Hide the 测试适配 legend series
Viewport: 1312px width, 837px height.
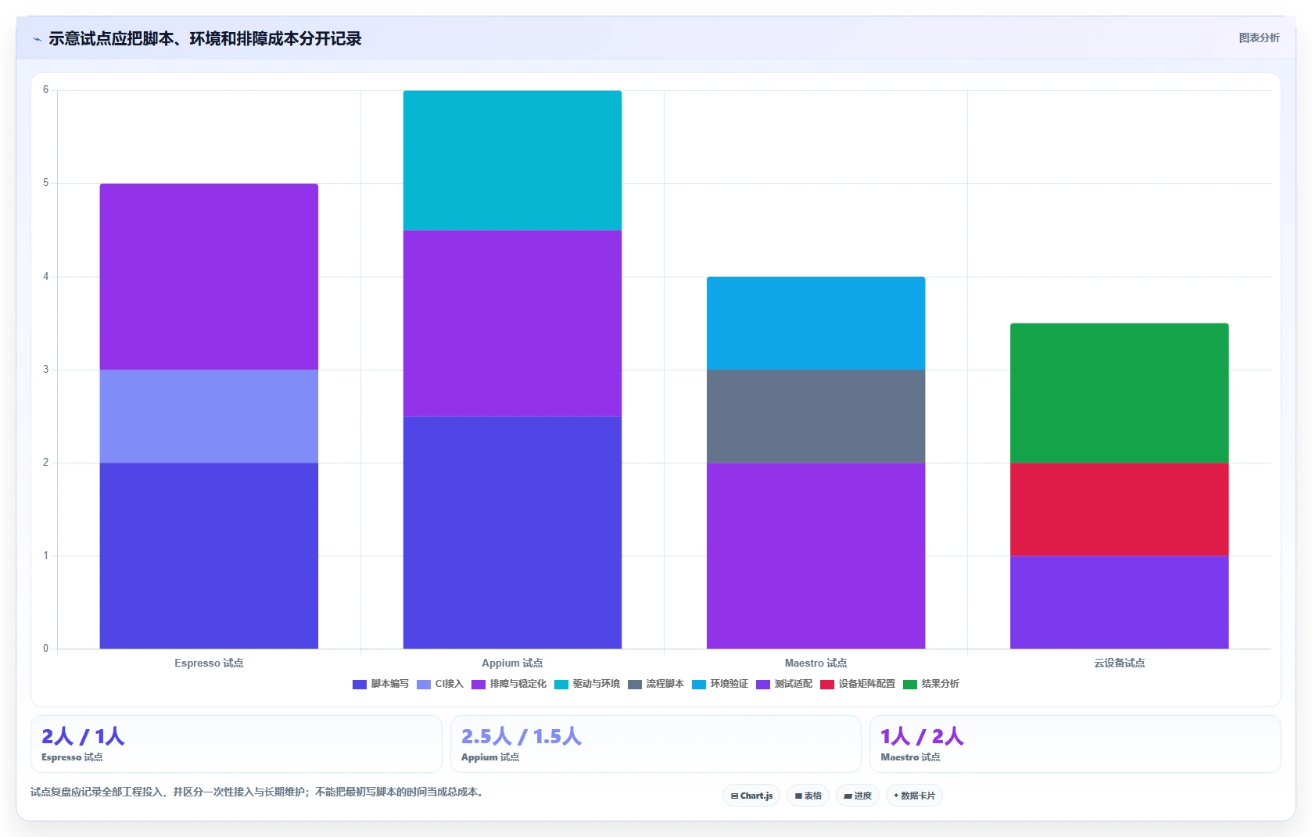click(784, 684)
